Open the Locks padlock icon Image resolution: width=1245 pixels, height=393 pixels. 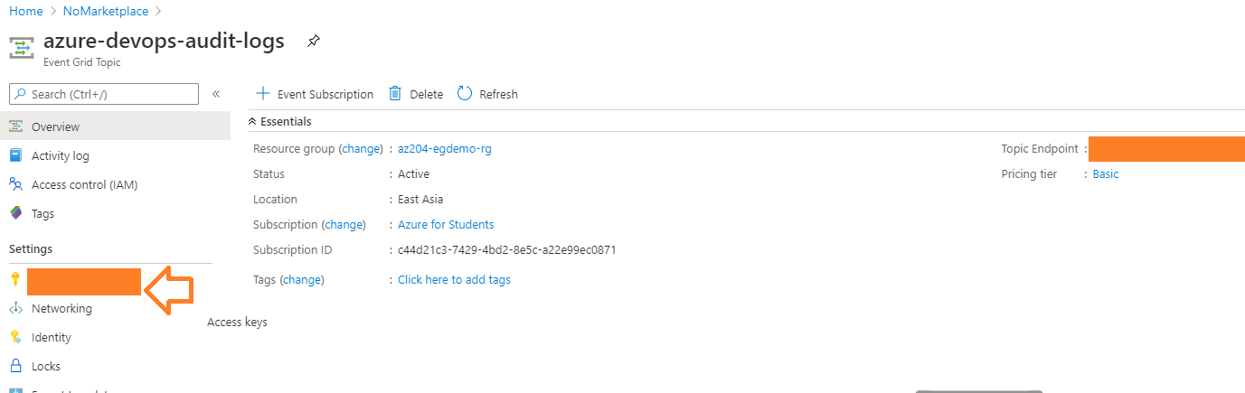point(15,366)
